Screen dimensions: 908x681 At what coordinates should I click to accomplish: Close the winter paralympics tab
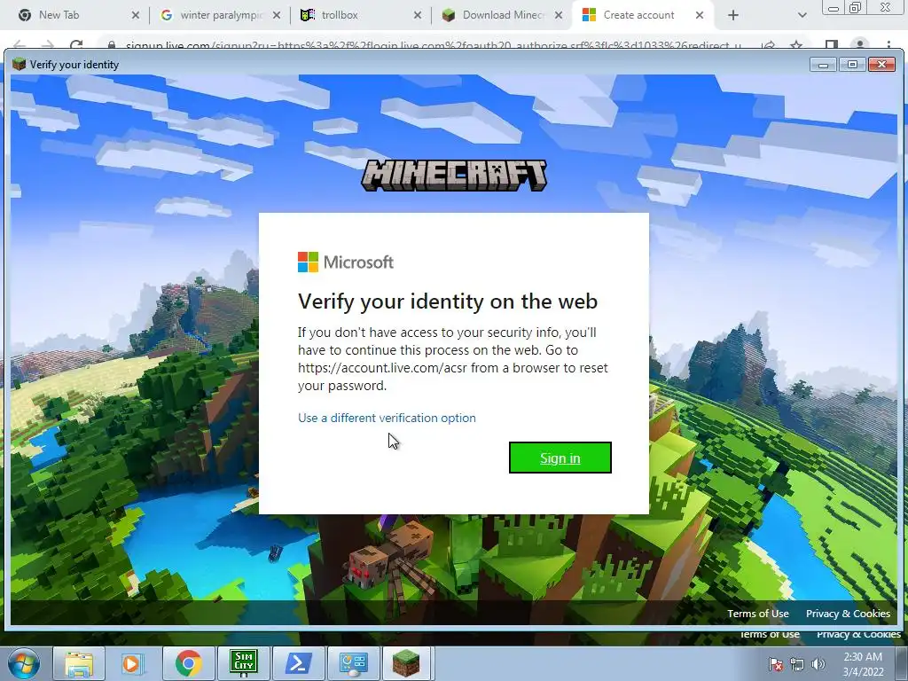click(x=277, y=15)
